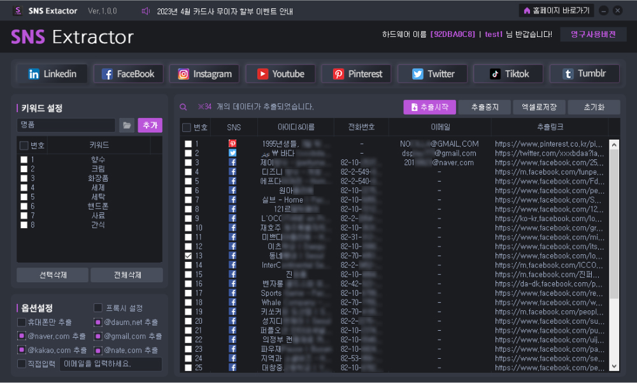The image size is (637, 383).
Task: Click the results scrollbar down arrow
Action: pyautogui.click(x=614, y=366)
